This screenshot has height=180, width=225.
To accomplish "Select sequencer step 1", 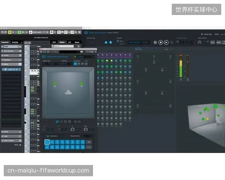I will pos(47,142).
